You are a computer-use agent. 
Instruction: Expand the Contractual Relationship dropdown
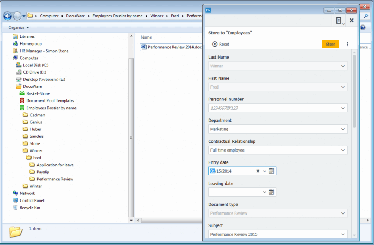[343, 150]
